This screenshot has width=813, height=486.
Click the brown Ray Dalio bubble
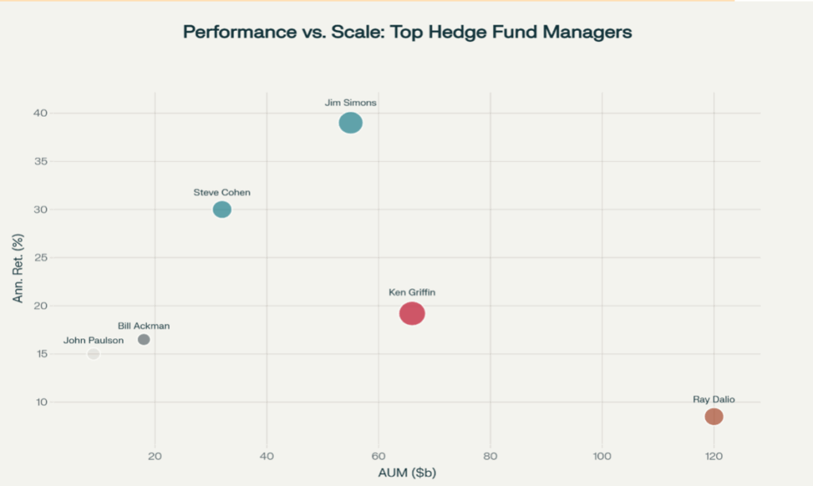(x=714, y=416)
